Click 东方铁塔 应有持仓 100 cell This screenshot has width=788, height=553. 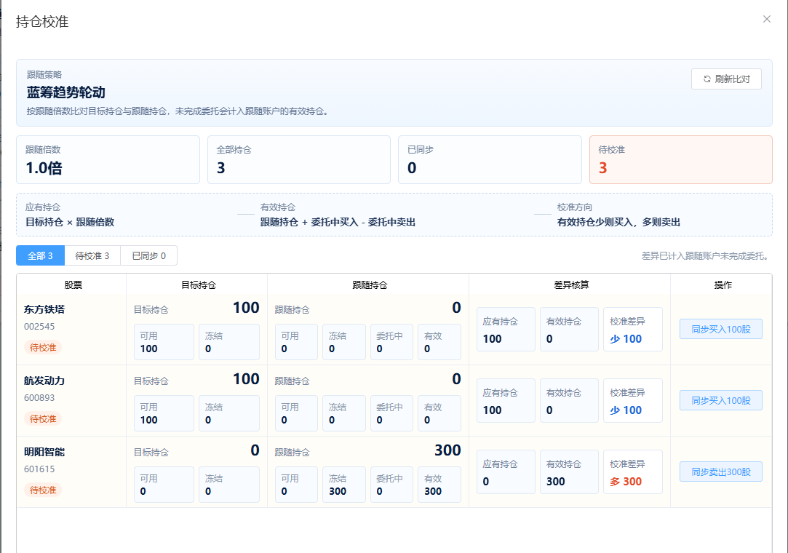pyautogui.click(x=506, y=330)
